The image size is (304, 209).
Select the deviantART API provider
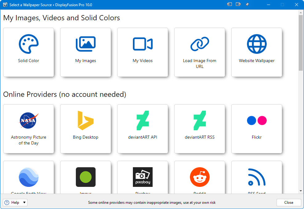click(142, 128)
